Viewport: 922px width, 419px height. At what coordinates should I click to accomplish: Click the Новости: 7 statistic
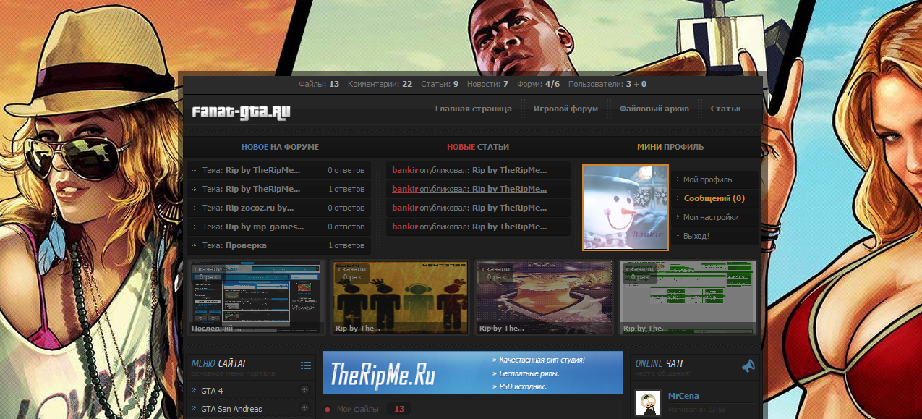pyautogui.click(x=487, y=84)
